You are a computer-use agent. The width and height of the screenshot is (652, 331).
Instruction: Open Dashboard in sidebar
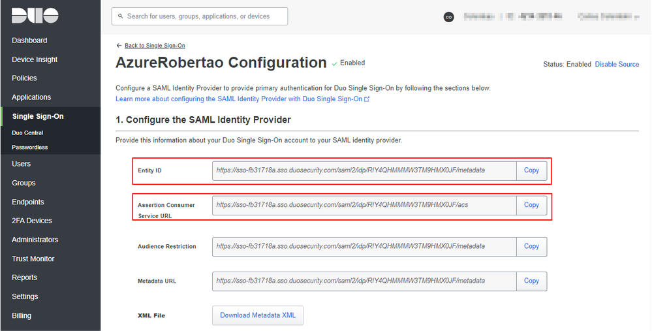[29, 40]
